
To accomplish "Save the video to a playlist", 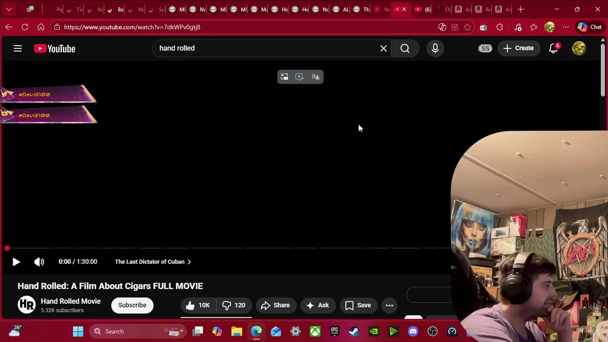I will [x=358, y=305].
